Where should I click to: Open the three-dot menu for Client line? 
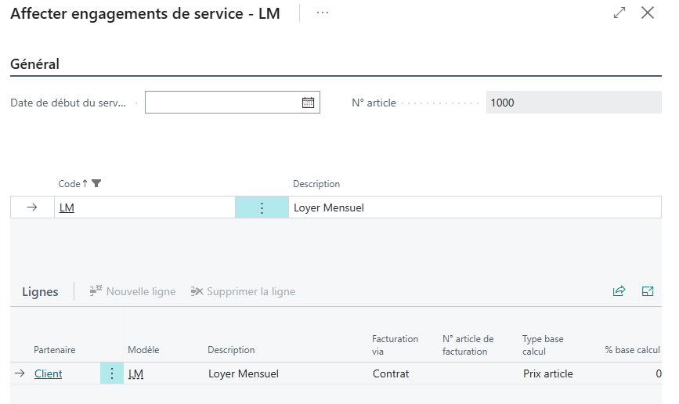point(112,373)
